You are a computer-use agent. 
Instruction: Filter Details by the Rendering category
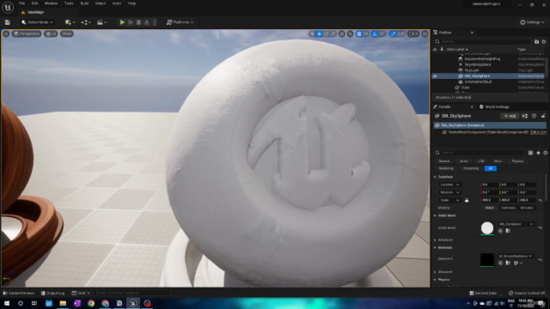446,168
